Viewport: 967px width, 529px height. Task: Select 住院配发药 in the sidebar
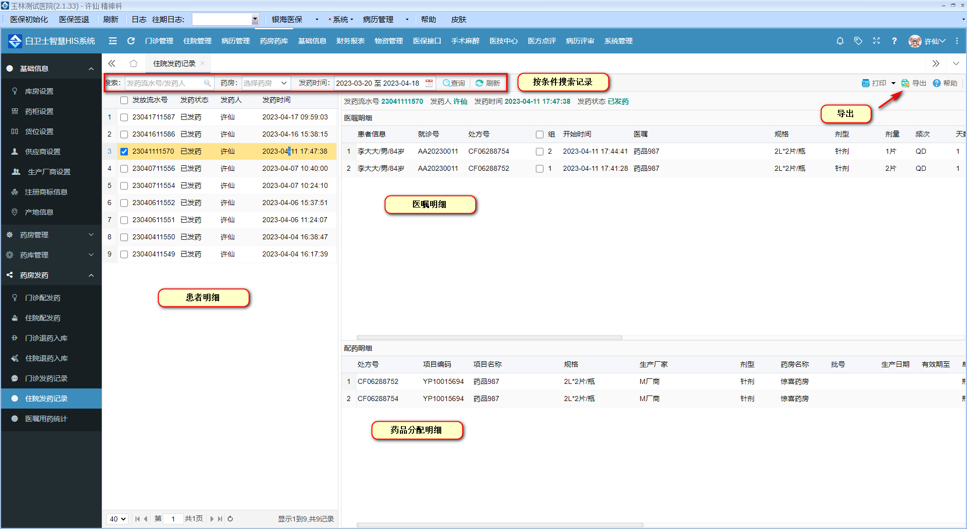click(x=43, y=318)
